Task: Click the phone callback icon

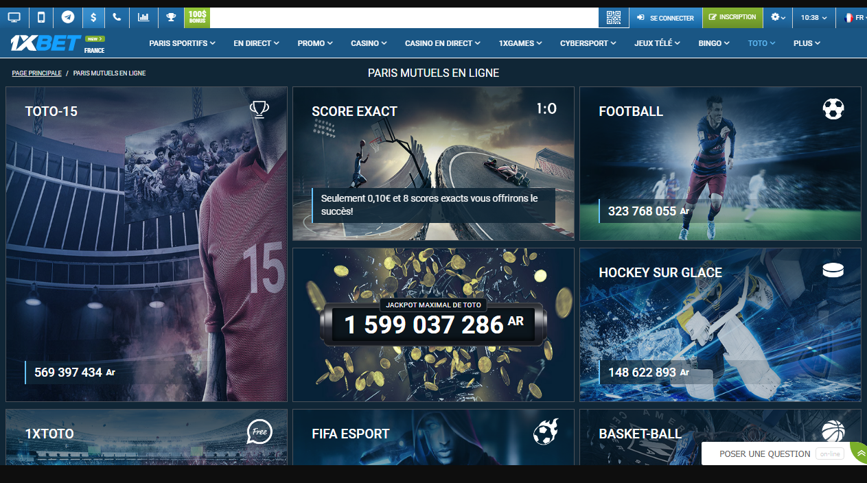Action: pyautogui.click(x=117, y=17)
